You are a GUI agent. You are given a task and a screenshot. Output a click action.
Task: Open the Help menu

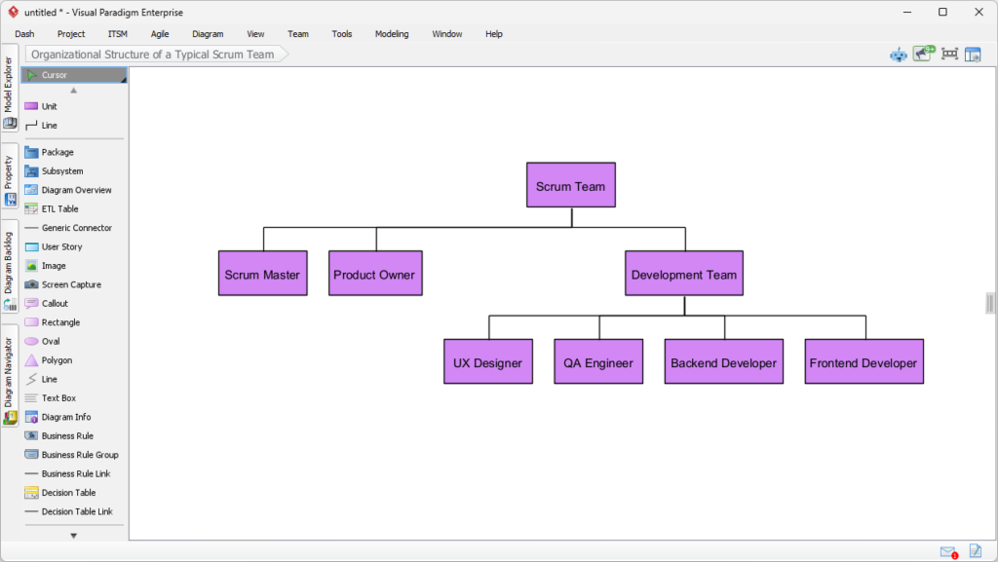[x=494, y=34]
